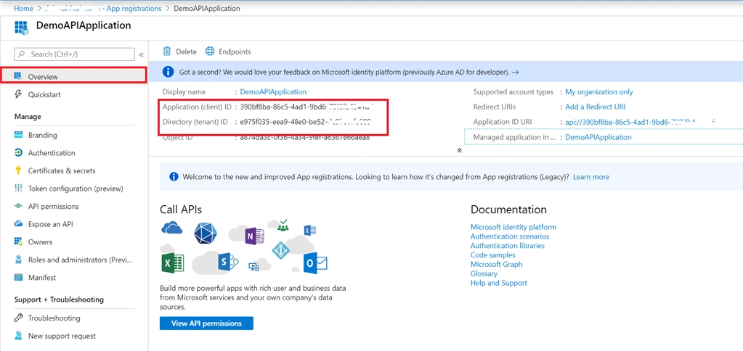This screenshot has height=351, width=743.
Task: Click the Outlook icon under Call APIs
Action: coord(316,263)
